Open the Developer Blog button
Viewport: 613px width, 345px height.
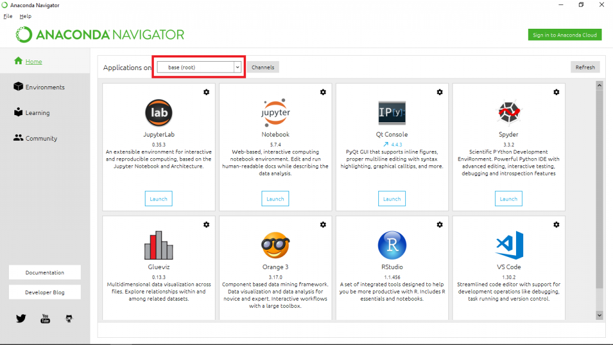click(44, 292)
